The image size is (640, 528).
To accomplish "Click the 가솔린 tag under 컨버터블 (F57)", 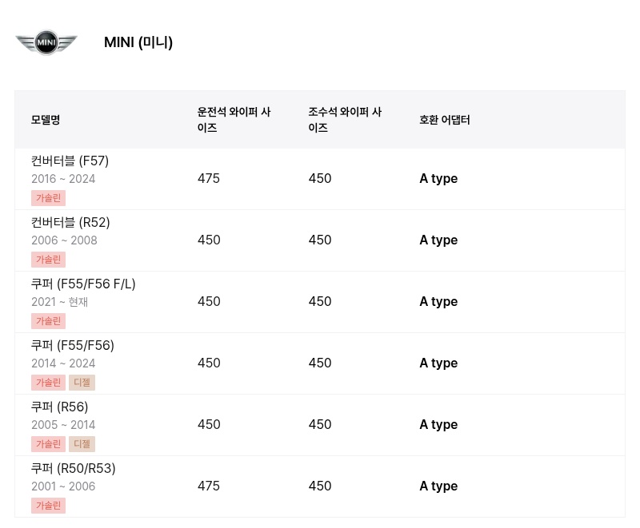I will coord(48,198).
